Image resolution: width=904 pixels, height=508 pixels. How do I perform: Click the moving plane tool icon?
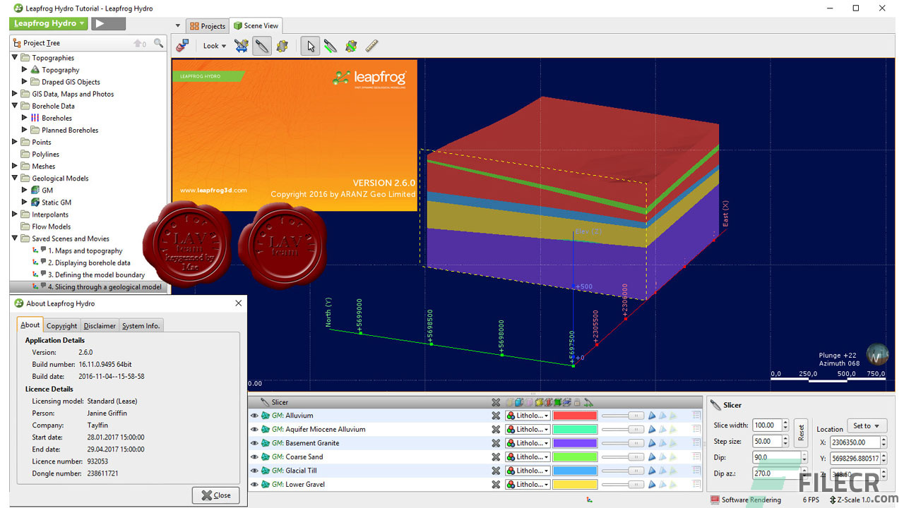(x=282, y=46)
